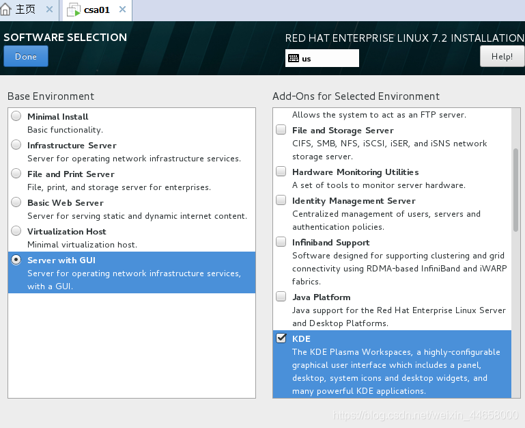Enable the Identity Management Server add-on
Image resolution: width=525 pixels, height=428 pixels.
click(281, 200)
